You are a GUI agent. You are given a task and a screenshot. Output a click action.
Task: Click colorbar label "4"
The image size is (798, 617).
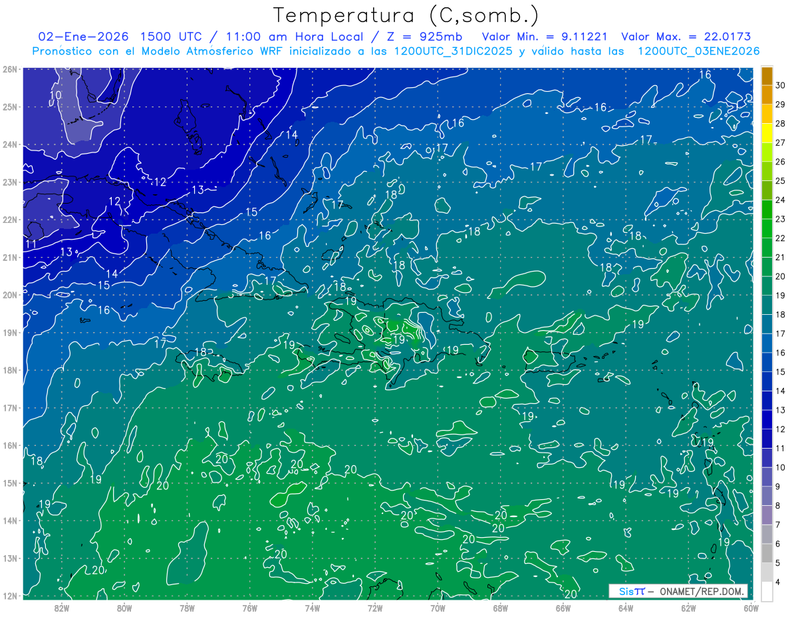778,583
